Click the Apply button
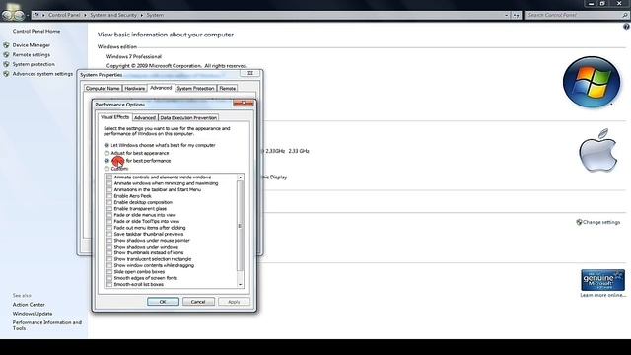Screen dimensions: 631x355 (234, 302)
